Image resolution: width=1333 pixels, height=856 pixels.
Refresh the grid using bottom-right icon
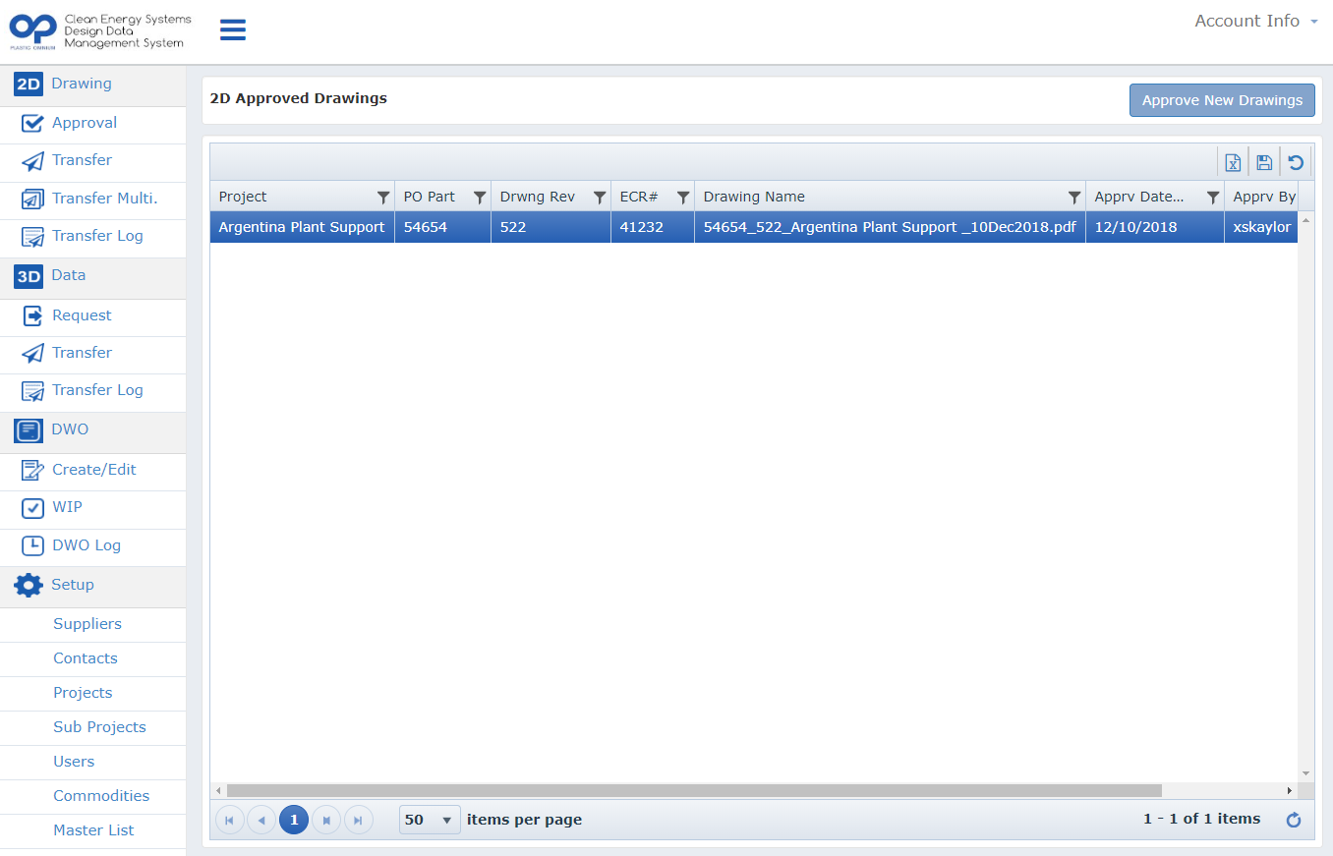point(1294,820)
